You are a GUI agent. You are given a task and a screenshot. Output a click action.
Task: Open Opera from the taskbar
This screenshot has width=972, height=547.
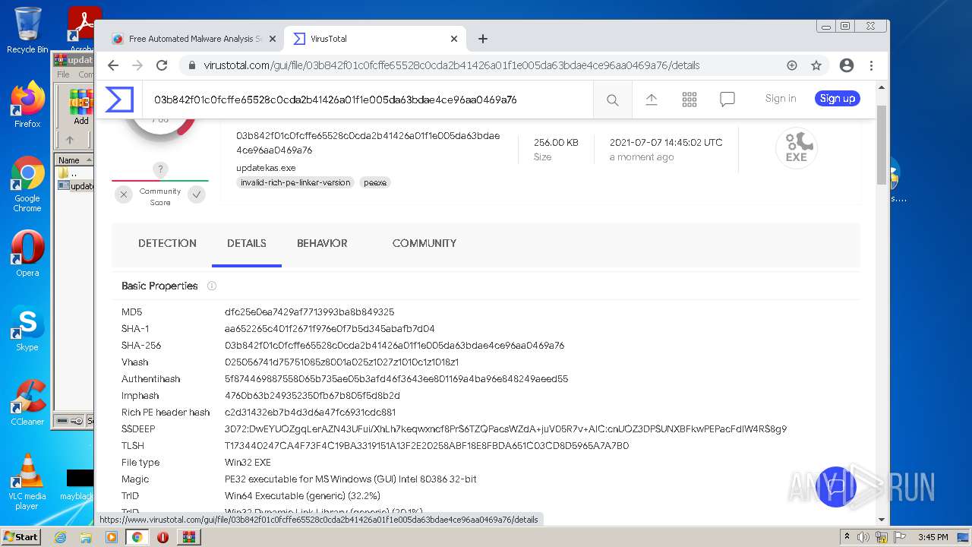coord(163,537)
